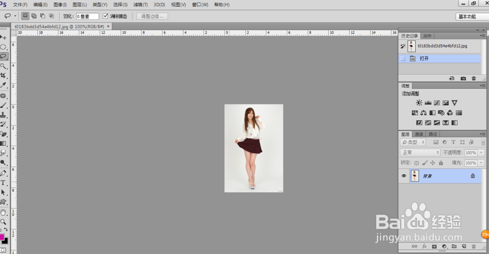Add a Black & White adjustment
The width and height of the screenshot is (489, 254).
tap(432, 113)
